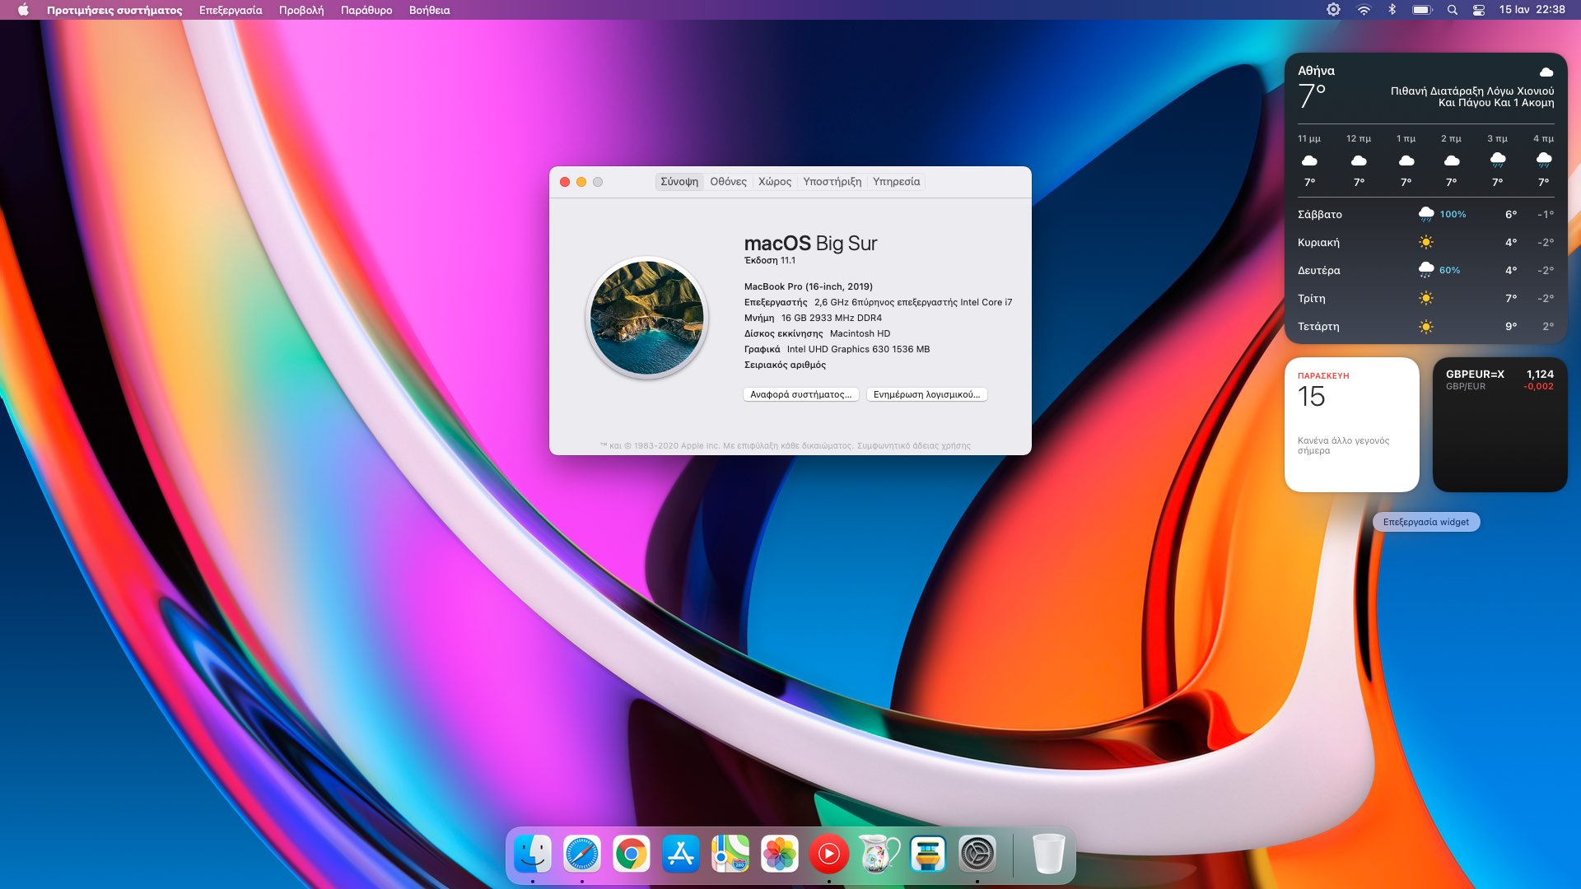Viewport: 1581px width, 889px height.
Task: Click the Επεξεργασία widget button
Action: click(1425, 522)
